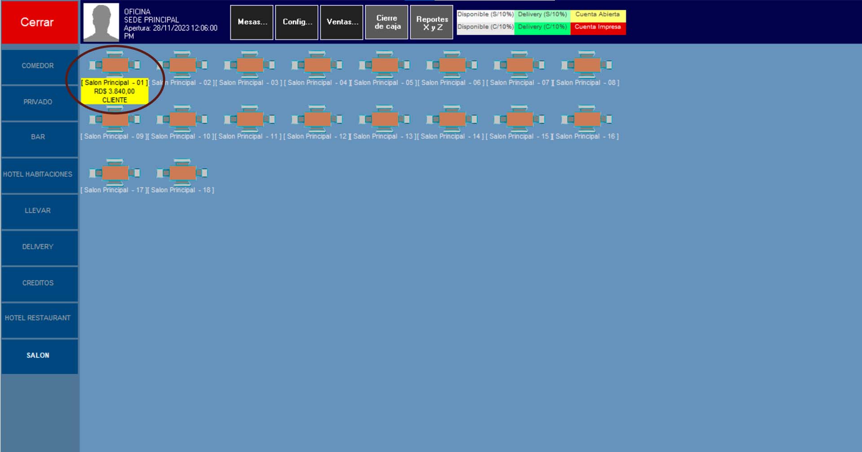Screen dimensions: 862x452
Task: Click the OFICINA header text
Action: tap(137, 12)
